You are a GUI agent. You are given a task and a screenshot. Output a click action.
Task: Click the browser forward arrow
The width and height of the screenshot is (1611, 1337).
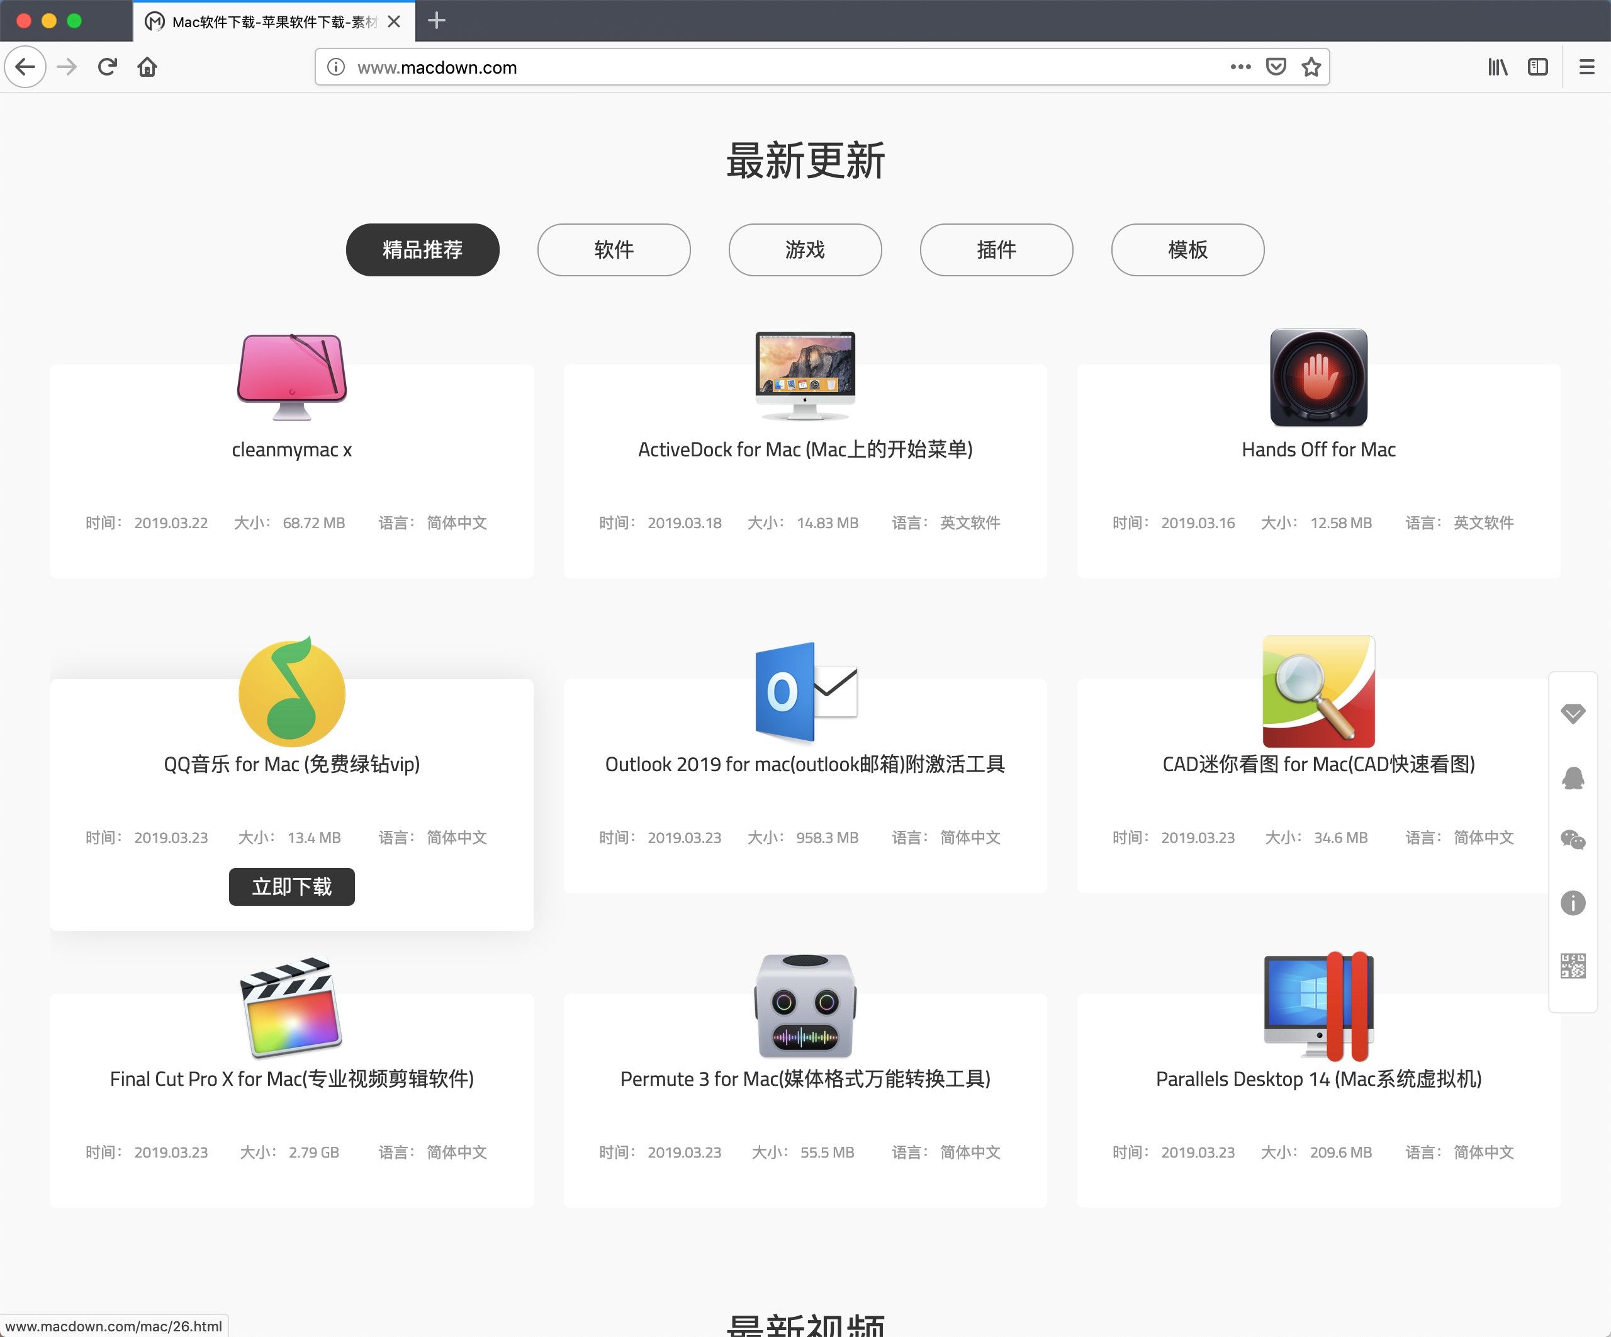67,67
